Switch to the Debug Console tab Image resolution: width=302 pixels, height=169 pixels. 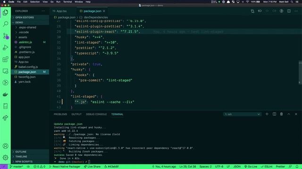[96, 114]
